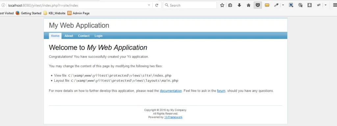The image size is (337, 126).
Task: Open the Firefox hamburger menu
Action: pos(335,5)
